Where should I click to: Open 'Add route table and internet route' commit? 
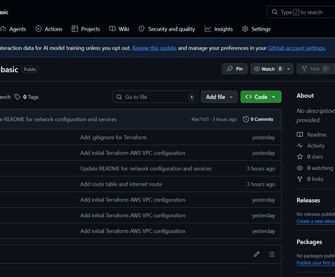point(121,184)
